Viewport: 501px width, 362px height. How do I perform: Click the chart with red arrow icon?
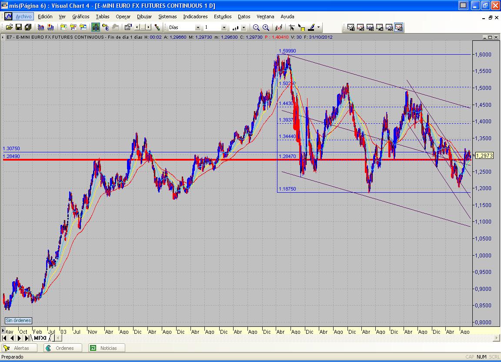pyautogui.click(x=50, y=27)
